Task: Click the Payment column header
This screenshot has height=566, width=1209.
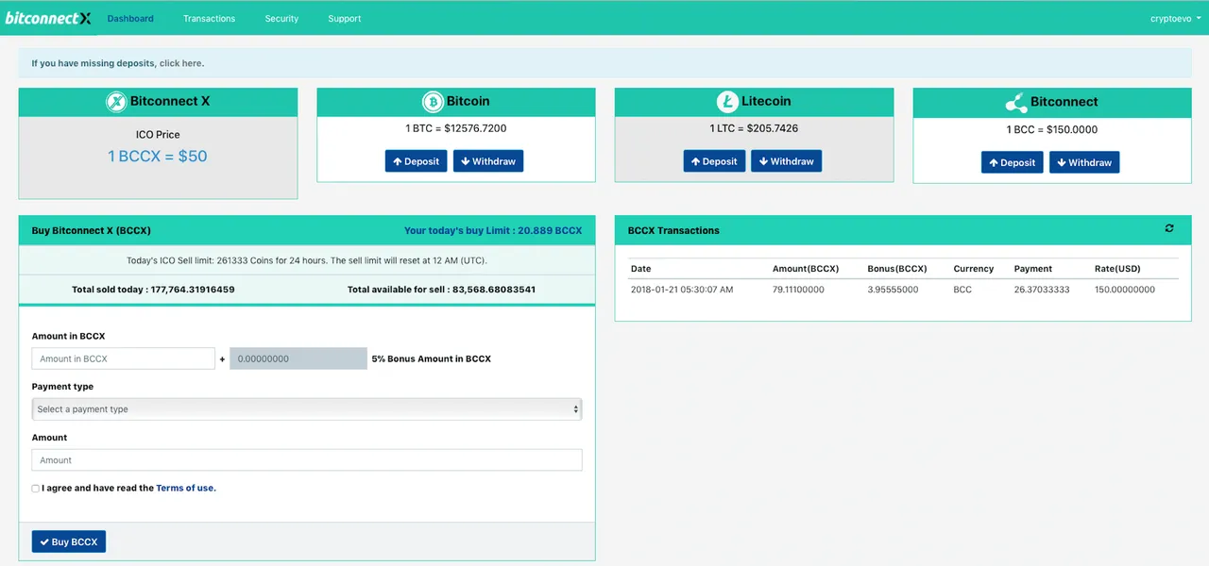Action: pyautogui.click(x=1032, y=269)
